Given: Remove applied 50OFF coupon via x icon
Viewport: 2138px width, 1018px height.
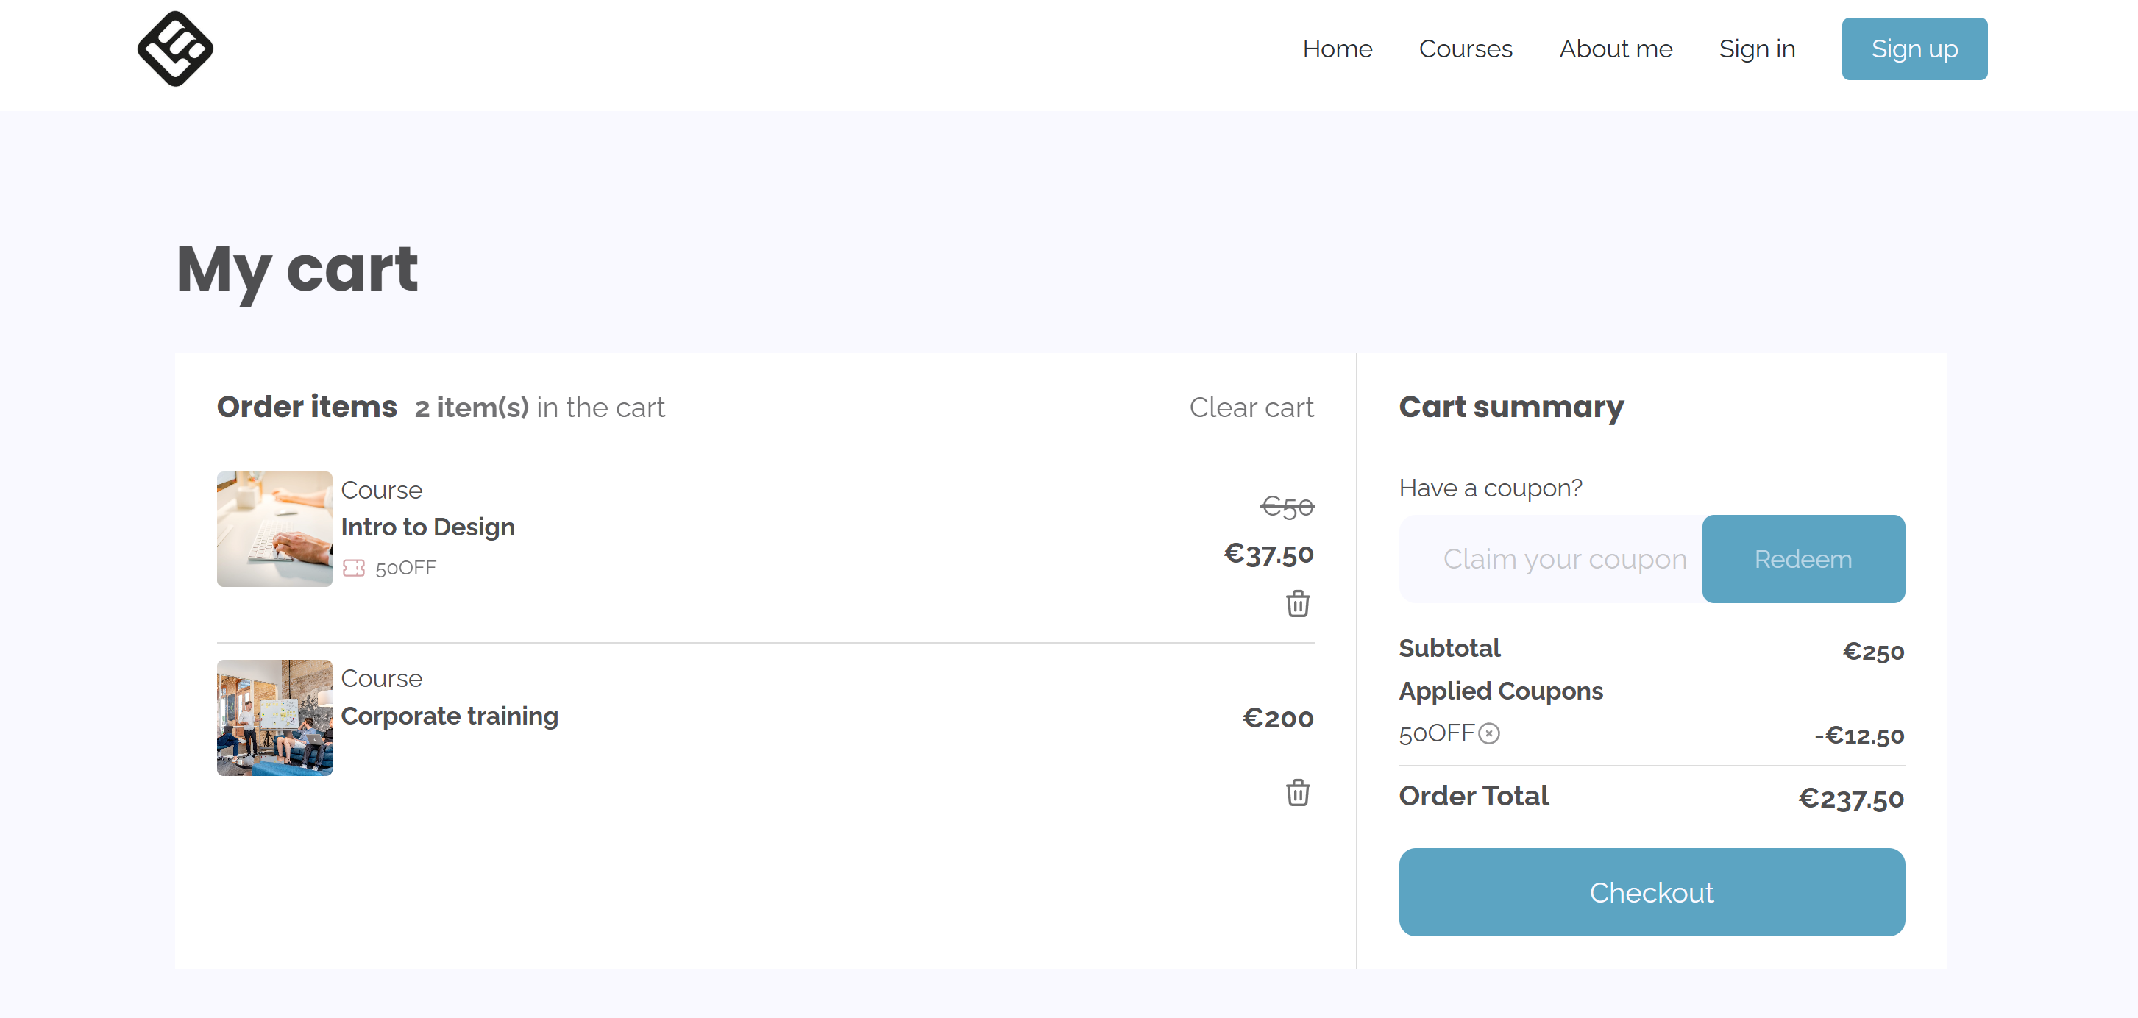Looking at the screenshot, I should point(1489,733).
